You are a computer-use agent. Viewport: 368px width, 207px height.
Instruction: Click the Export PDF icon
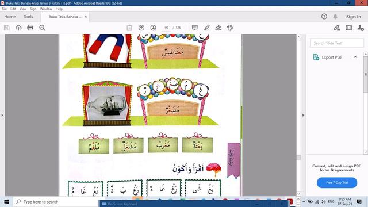[316, 57]
